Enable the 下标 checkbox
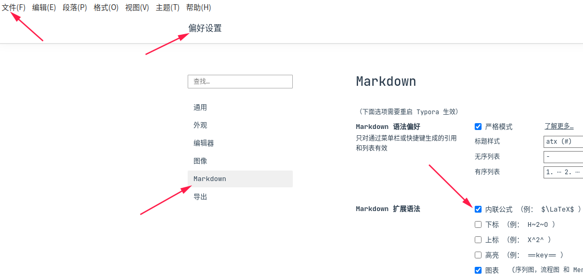Image resolution: width=583 pixels, height=280 pixels. tap(478, 225)
